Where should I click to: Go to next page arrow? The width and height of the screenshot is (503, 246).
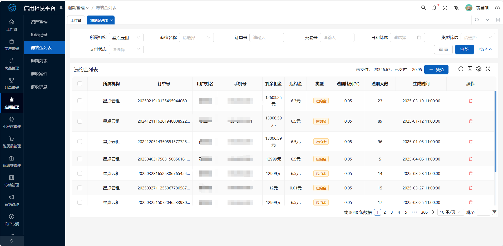coord(433,212)
